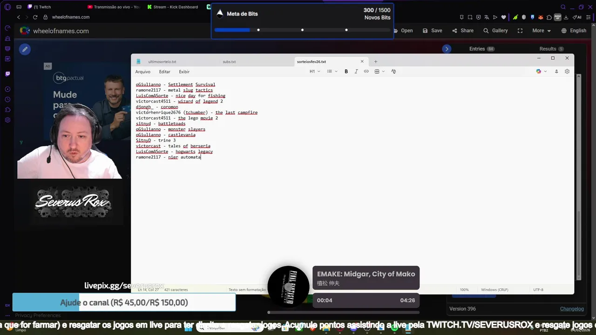Image resolution: width=596 pixels, height=335 pixels.
Task: Click the Save button on wheelofnames
Action: 432,31
